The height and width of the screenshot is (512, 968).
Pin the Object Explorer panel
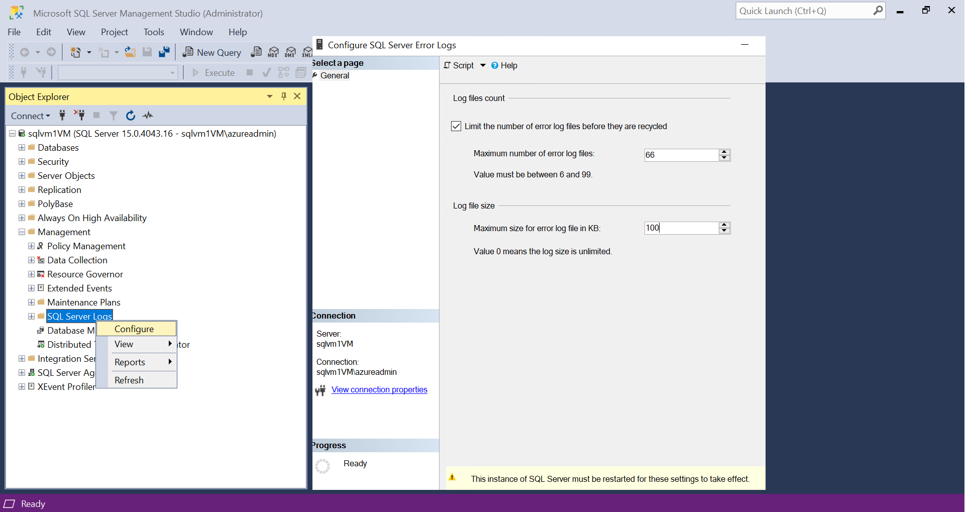284,96
